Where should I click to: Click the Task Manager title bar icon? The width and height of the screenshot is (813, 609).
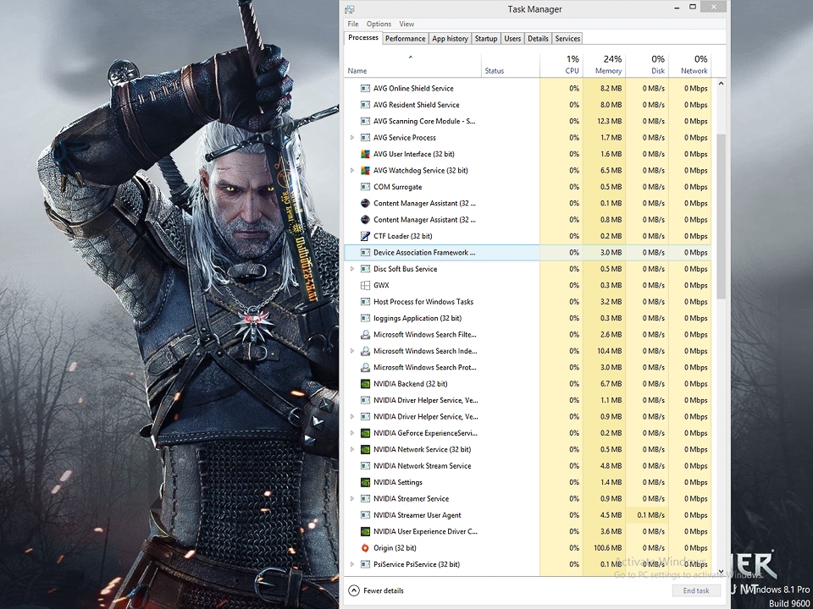coord(350,9)
